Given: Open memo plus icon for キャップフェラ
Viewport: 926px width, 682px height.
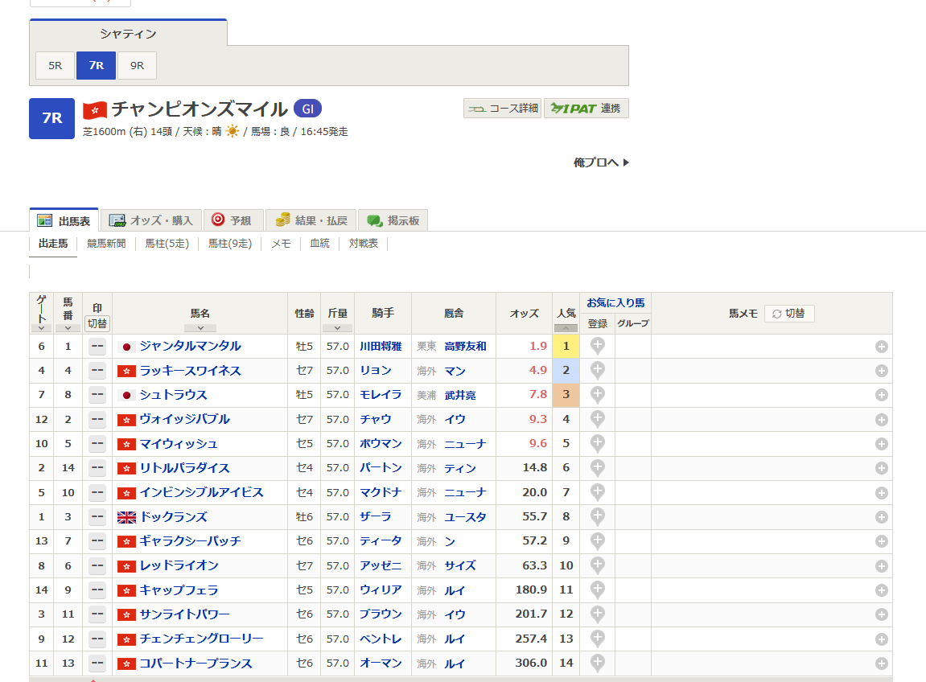Looking at the screenshot, I should click(881, 590).
